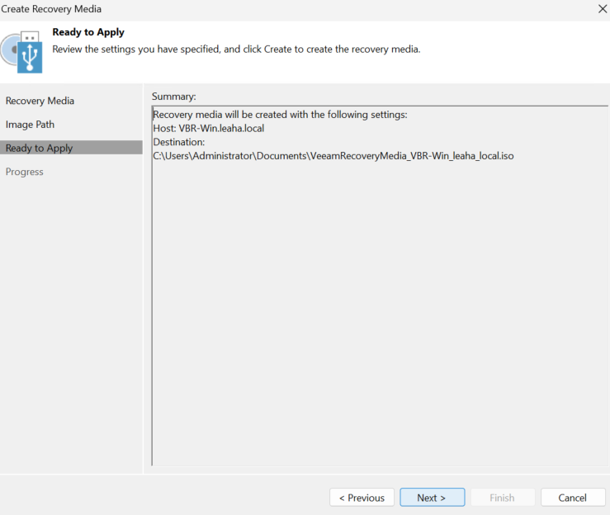
Task: Click inside the empty summary box area
Action: tap(380, 311)
